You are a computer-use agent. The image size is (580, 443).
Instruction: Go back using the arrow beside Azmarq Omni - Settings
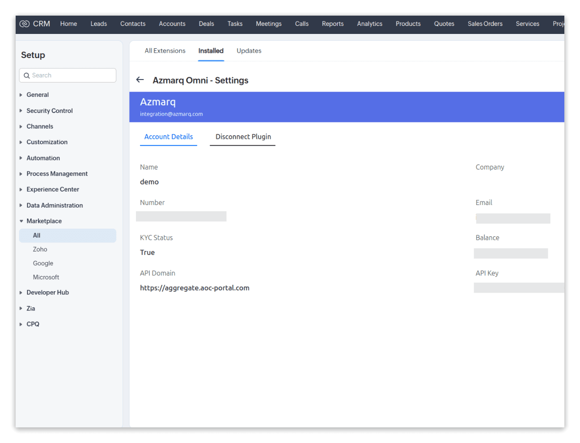tap(140, 80)
